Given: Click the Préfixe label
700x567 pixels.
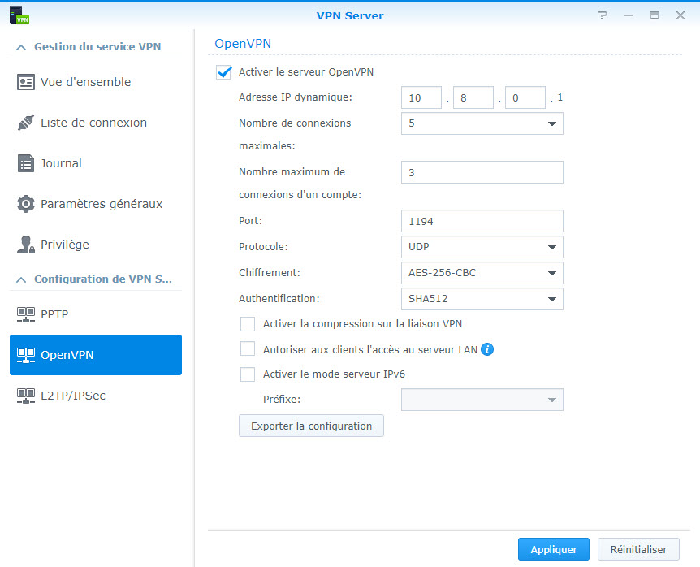Looking at the screenshot, I should [282, 400].
